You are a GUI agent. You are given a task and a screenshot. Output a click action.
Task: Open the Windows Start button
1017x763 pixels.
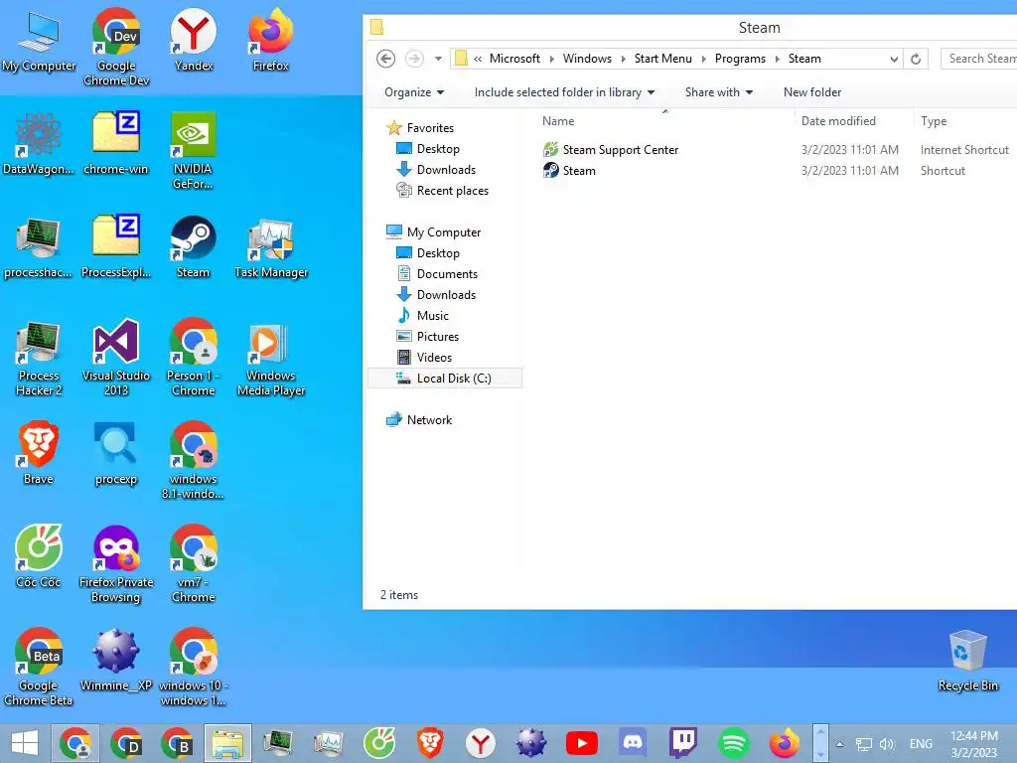(x=25, y=743)
